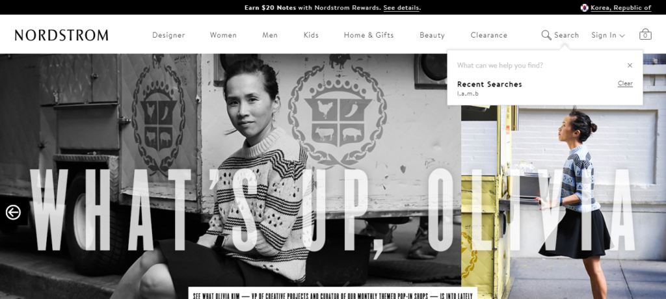Open the Home & Gifts menu
Image resolution: width=666 pixels, height=299 pixels.
(x=369, y=35)
